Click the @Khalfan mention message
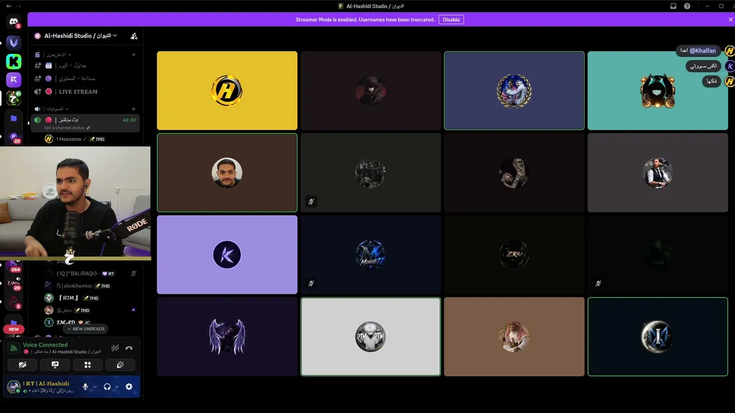 698,51
